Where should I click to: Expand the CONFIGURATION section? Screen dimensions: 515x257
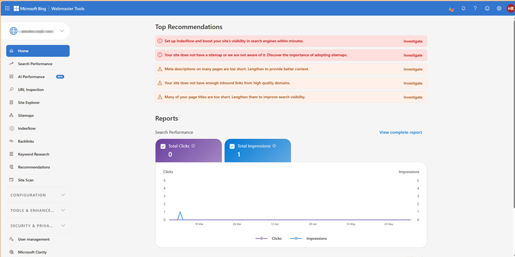click(38, 195)
